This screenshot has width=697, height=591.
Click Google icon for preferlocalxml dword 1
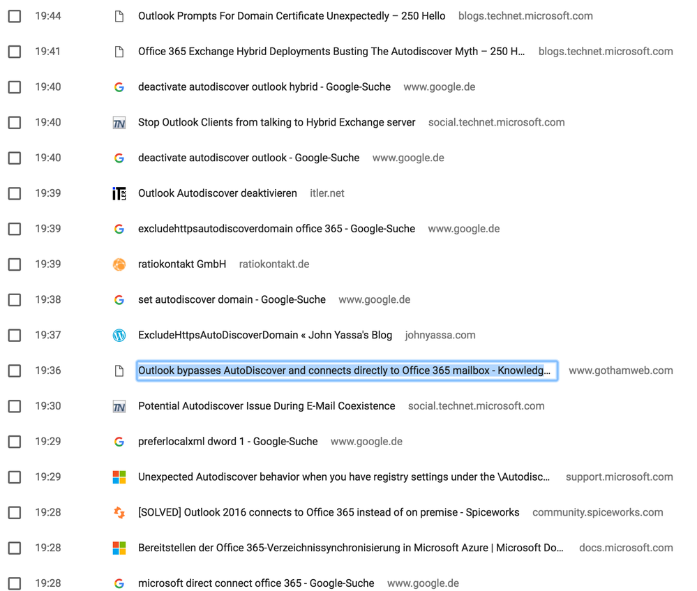(x=119, y=442)
